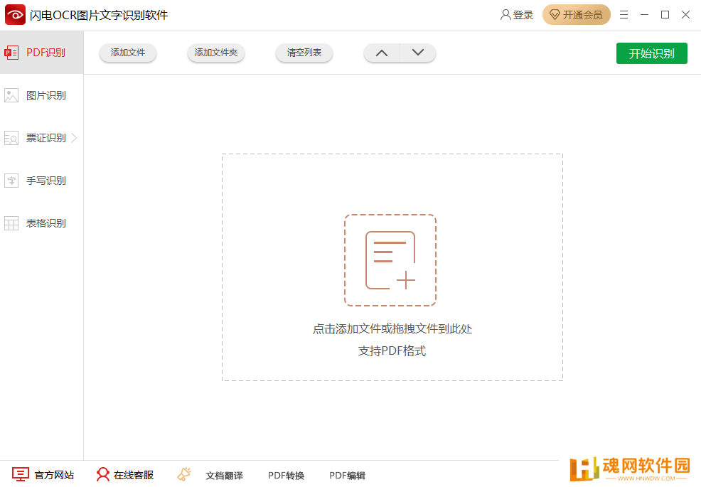The image size is (701, 487).
Task: Open the 文档翻译 link
Action: click(224, 476)
